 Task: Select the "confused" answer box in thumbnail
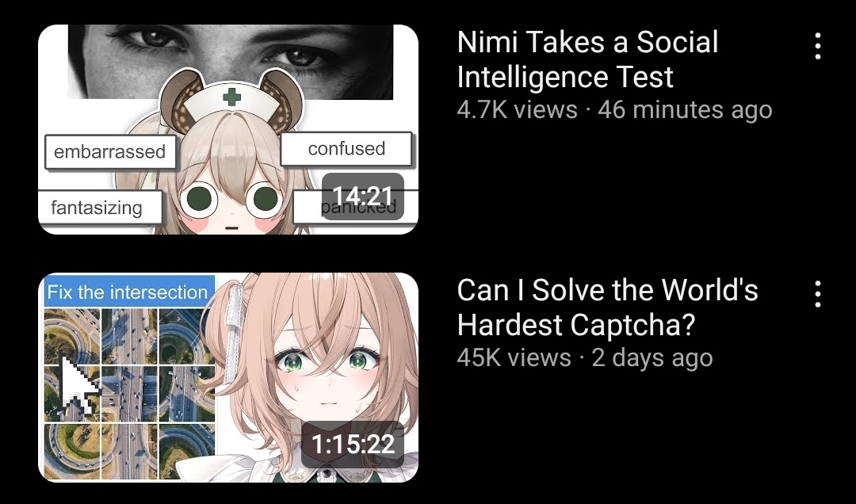346,148
